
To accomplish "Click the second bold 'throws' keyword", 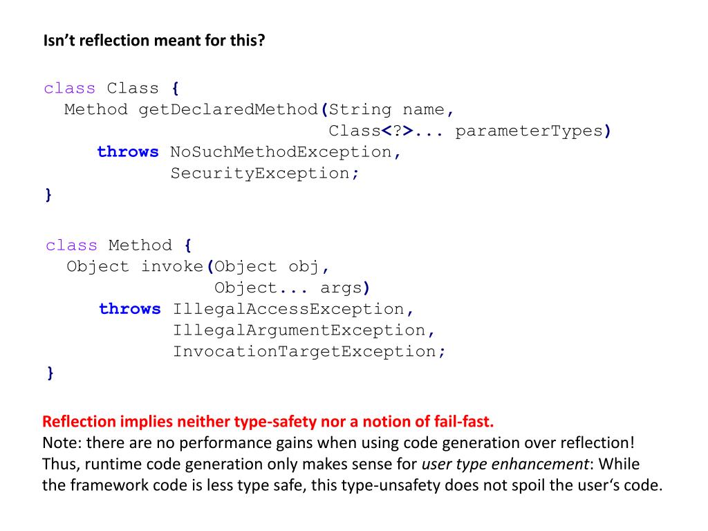I will pyautogui.click(x=130, y=309).
